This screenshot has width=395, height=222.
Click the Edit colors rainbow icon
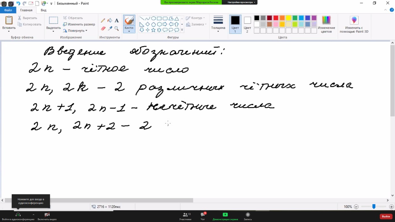coord(326,20)
